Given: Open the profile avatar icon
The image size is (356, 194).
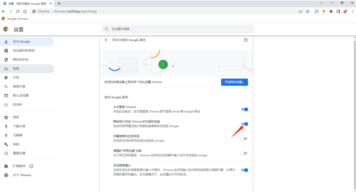Looking at the screenshot, I should [345, 11].
